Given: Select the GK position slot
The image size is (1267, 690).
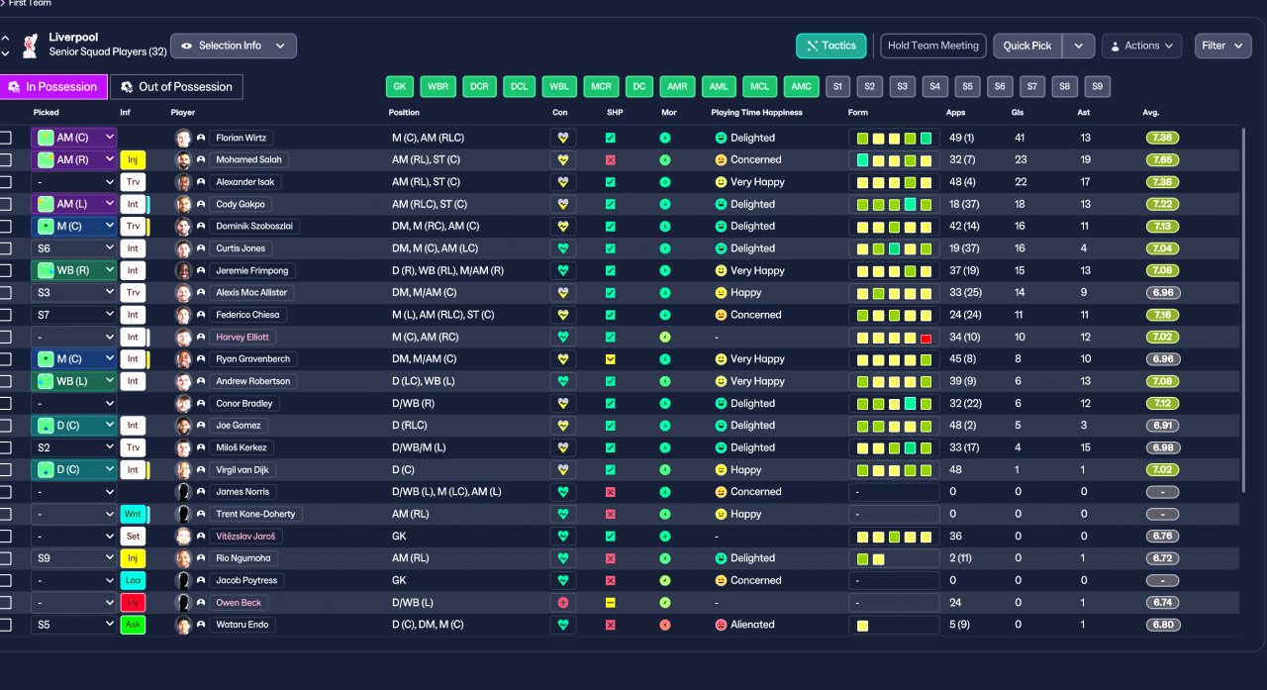Looking at the screenshot, I should (x=400, y=87).
